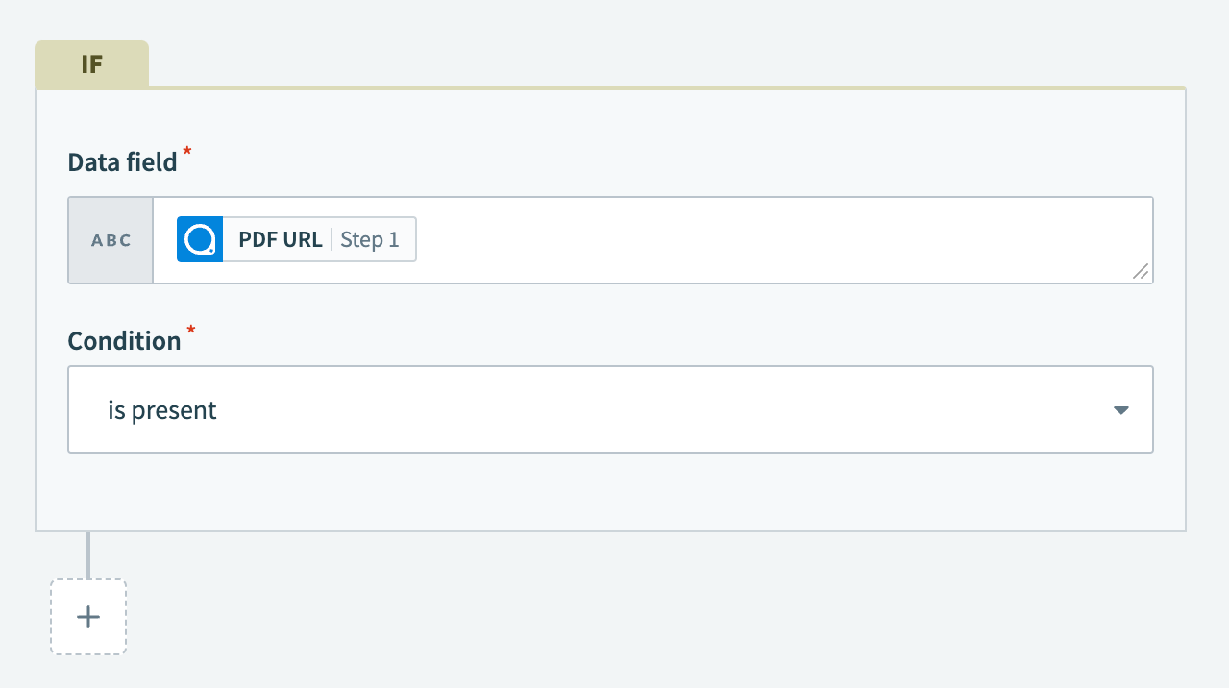Image resolution: width=1229 pixels, height=688 pixels.
Task: Select the Data field label
Action: coord(121,161)
